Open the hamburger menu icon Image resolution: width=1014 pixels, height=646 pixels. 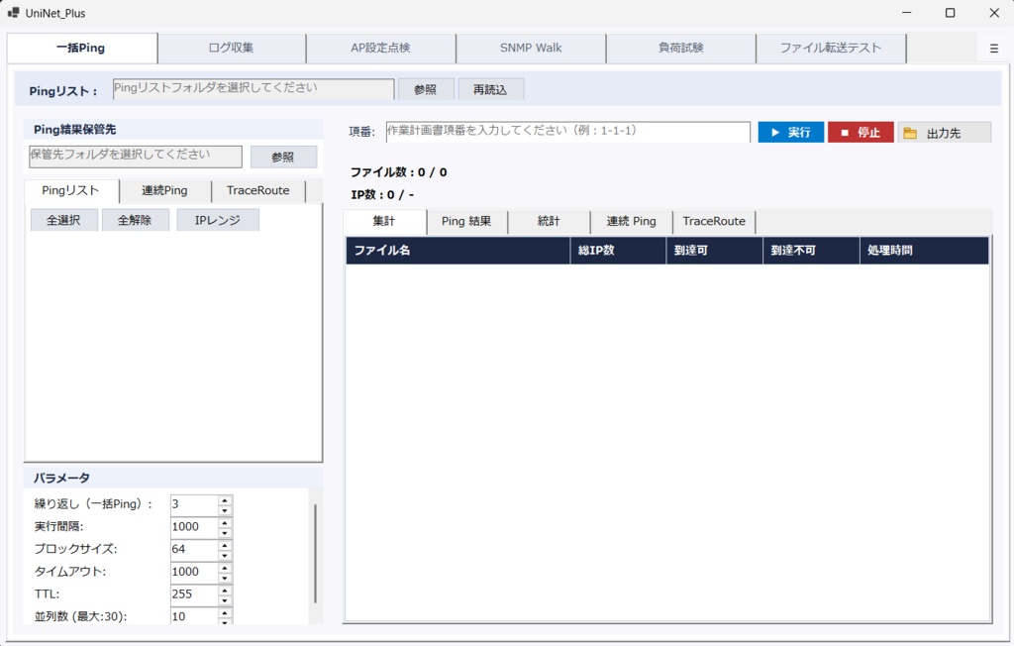click(x=994, y=49)
